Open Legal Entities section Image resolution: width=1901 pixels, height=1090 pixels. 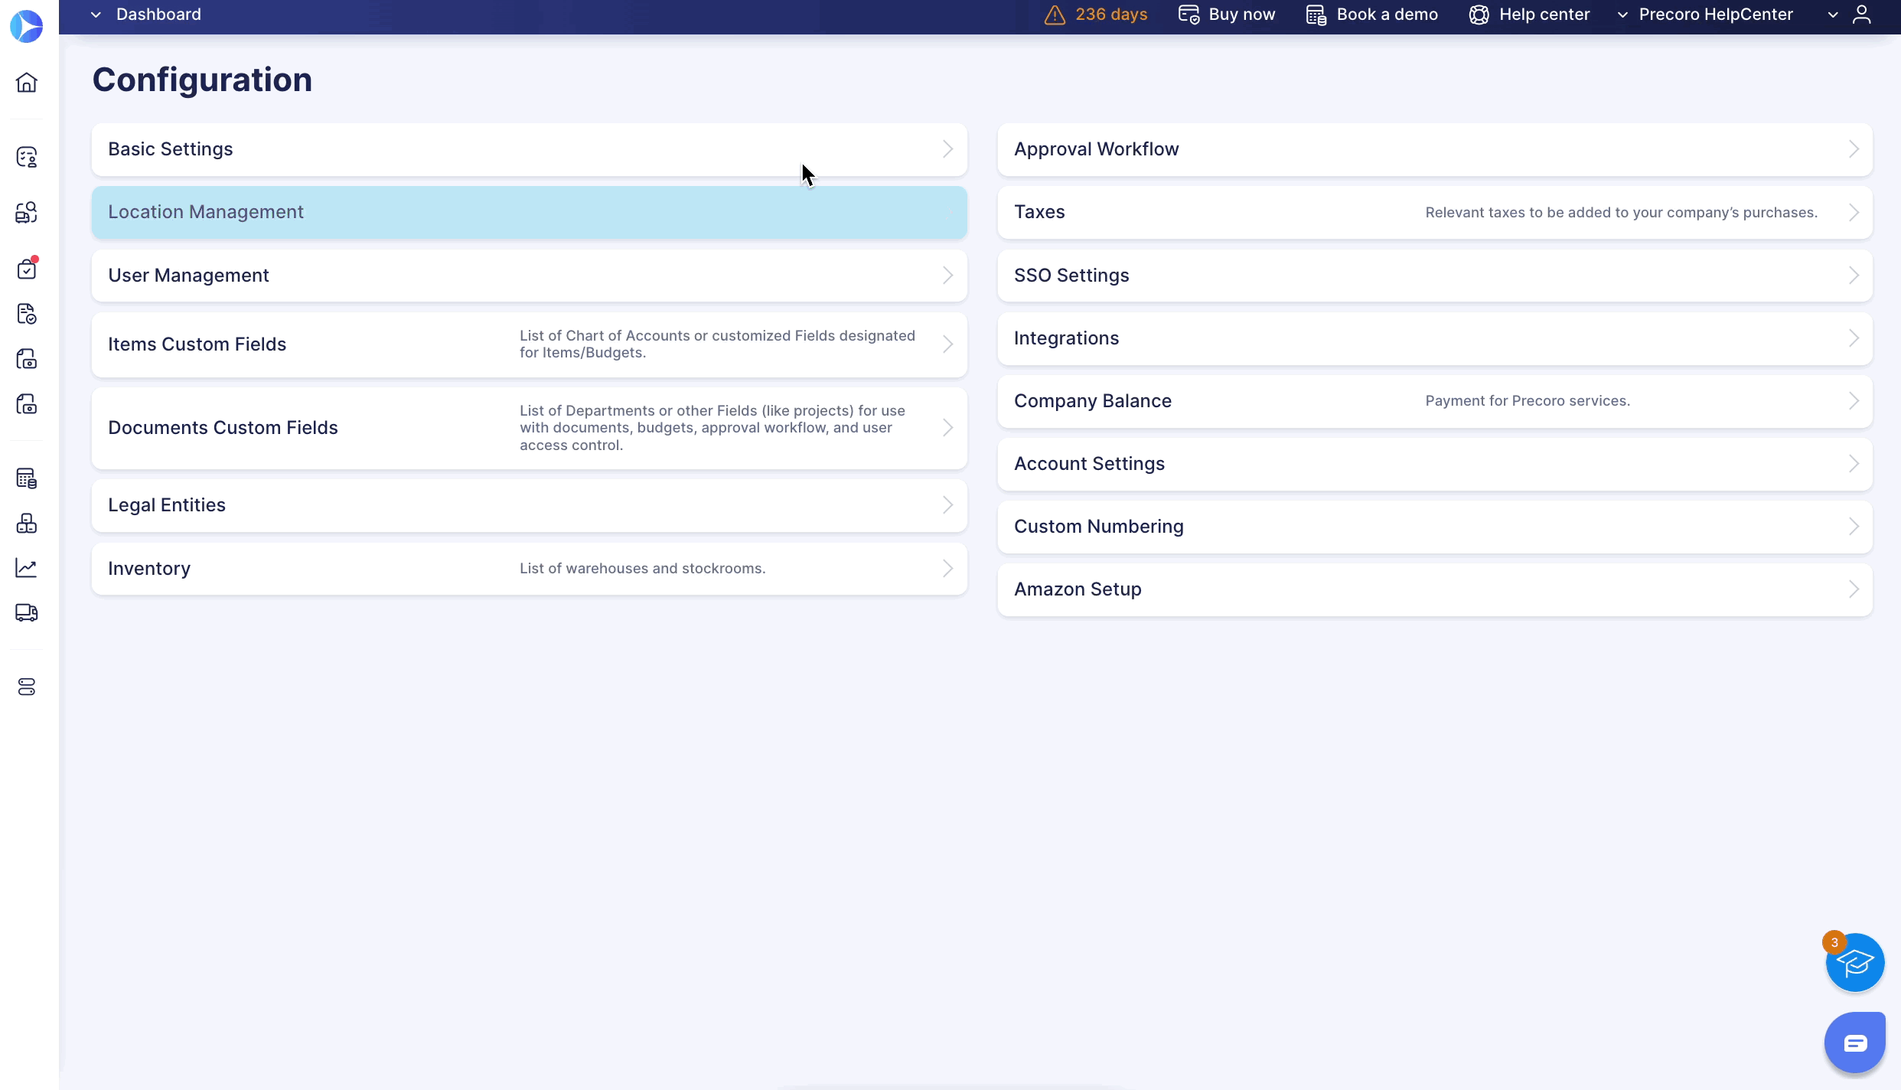click(x=530, y=505)
